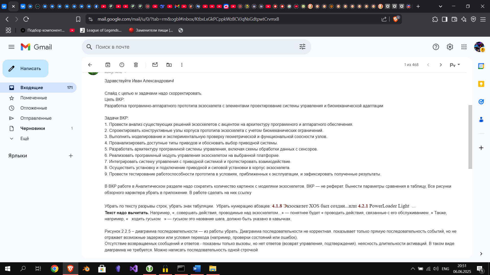
Task: Move email to folder icon
Action: click(169, 65)
